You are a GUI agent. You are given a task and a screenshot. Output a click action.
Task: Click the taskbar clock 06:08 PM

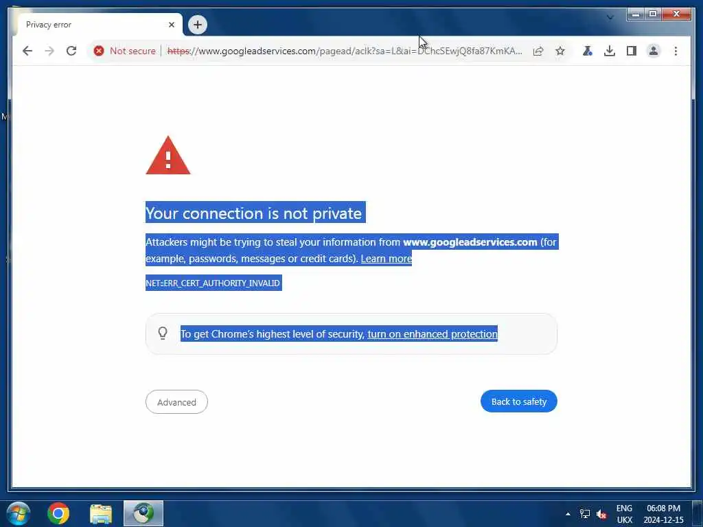pyautogui.click(x=664, y=508)
